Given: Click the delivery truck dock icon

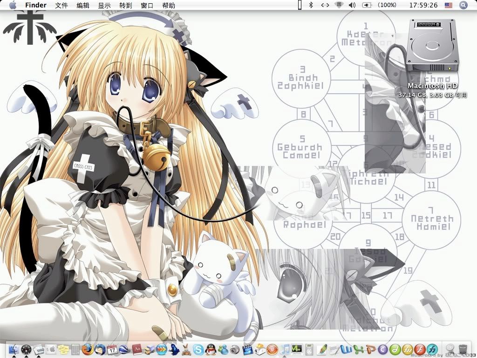Looking at the screenshot, I should pyautogui.click(x=149, y=349).
